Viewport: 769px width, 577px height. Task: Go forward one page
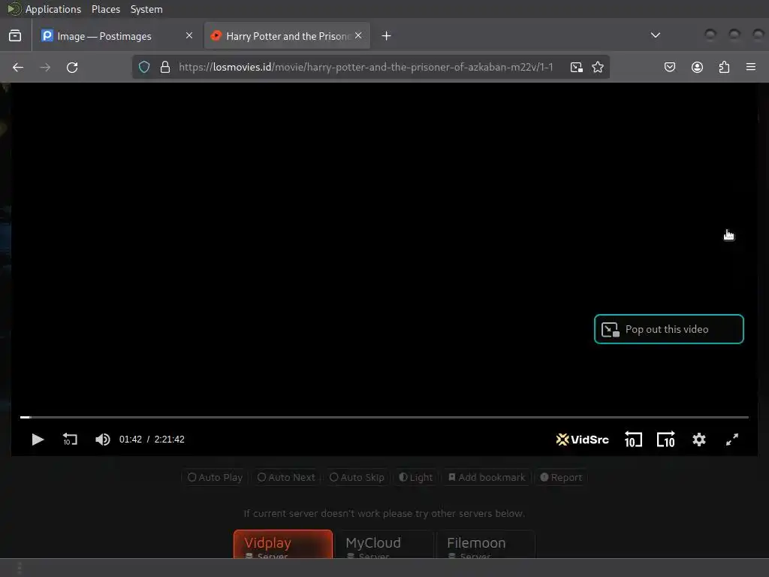pyautogui.click(x=45, y=67)
